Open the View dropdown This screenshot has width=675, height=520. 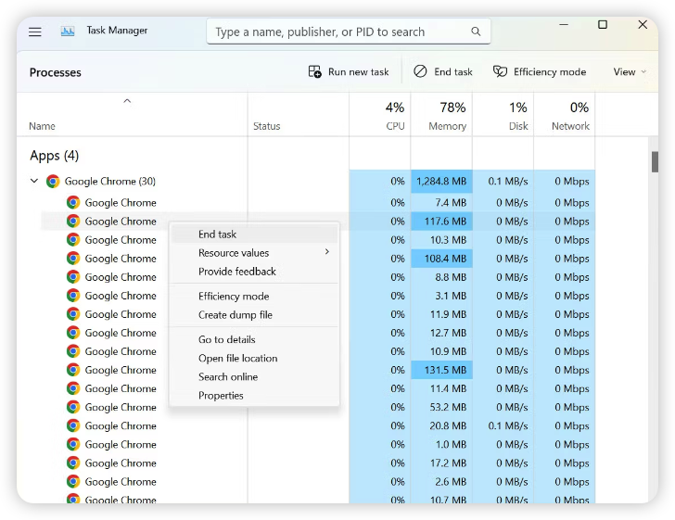[x=630, y=72]
